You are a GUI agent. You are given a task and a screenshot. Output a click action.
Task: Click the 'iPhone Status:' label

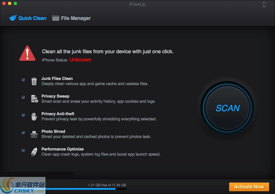[x=55, y=60]
